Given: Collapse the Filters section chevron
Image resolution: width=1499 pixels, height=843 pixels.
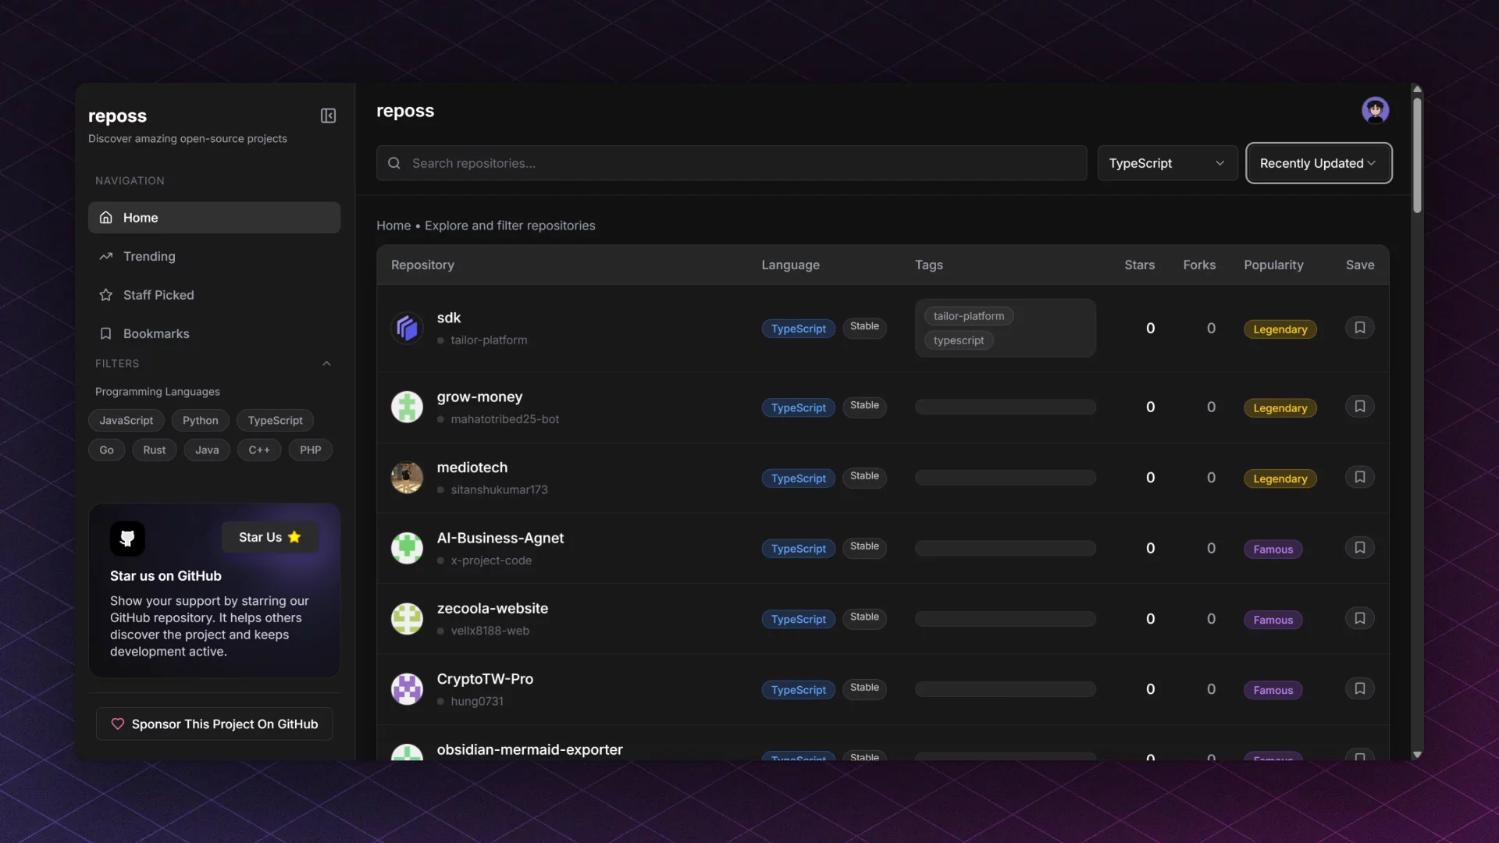Looking at the screenshot, I should [x=326, y=363].
